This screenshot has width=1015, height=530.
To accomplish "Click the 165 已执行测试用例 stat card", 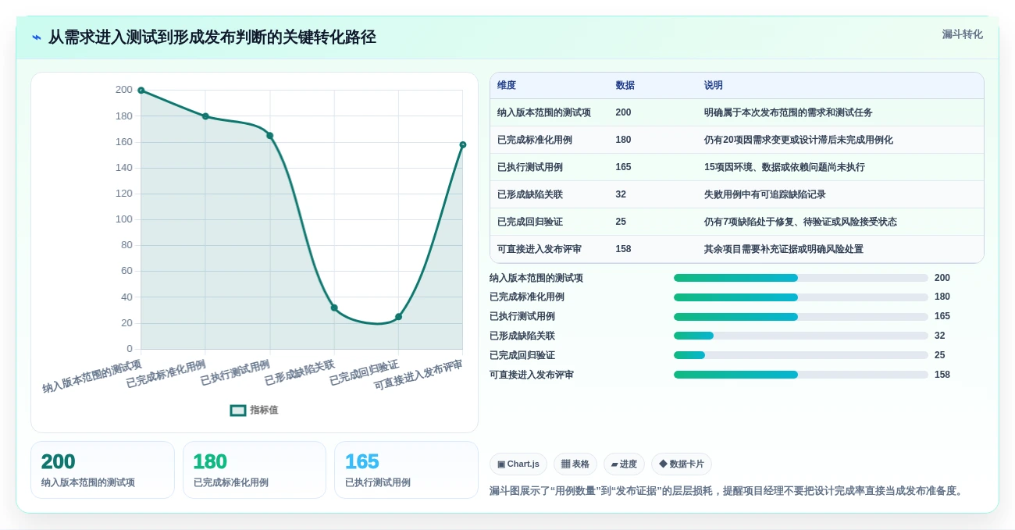I will coord(406,470).
